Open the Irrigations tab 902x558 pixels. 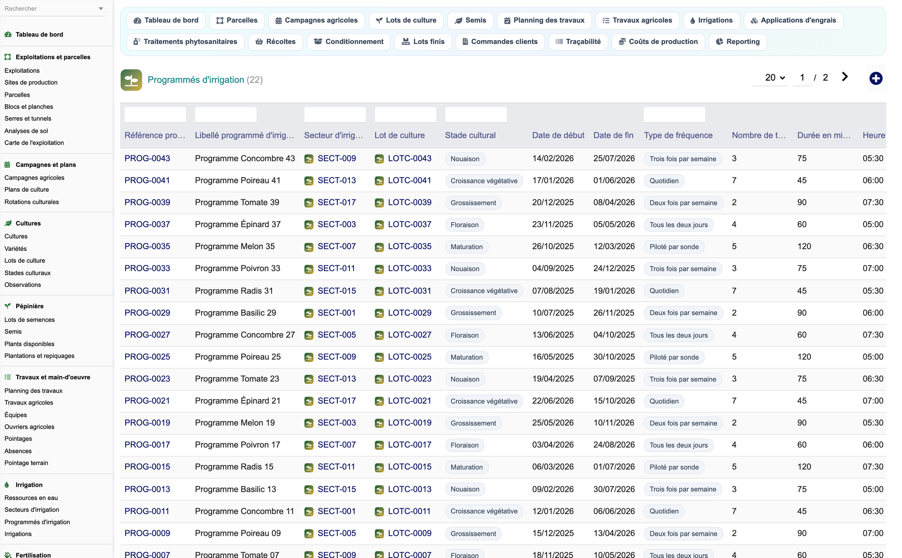711,20
